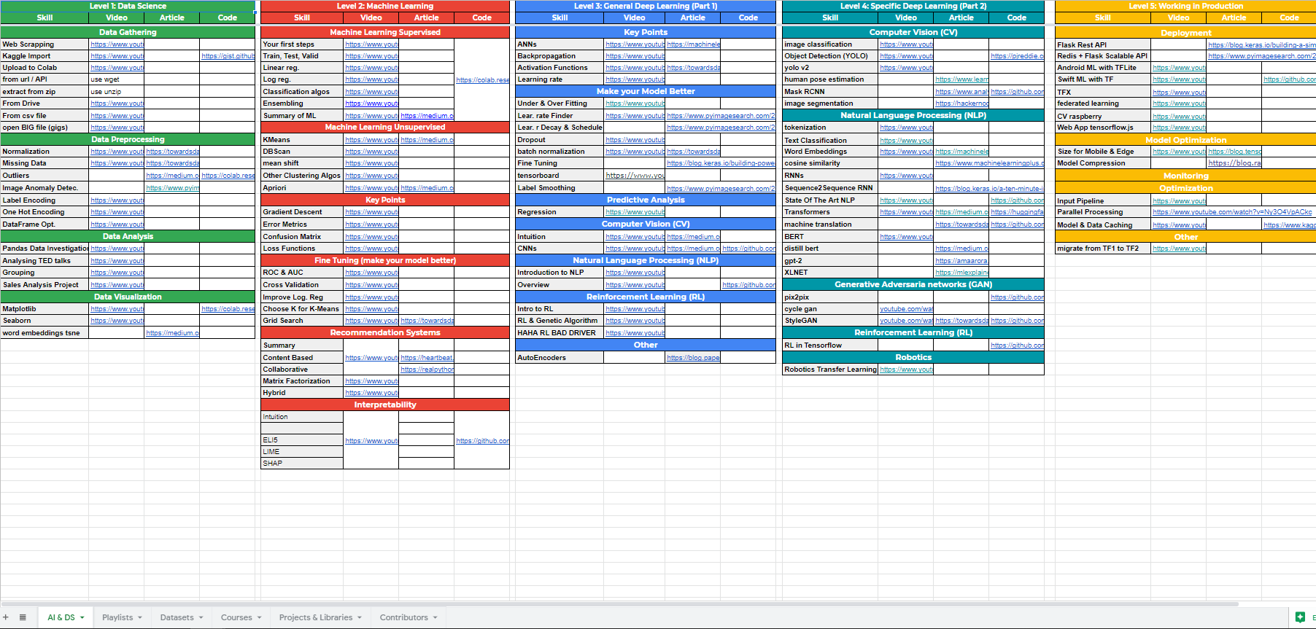1316x629 pixels.
Task: Open the green Explore icon at bottom right
Action: coord(1300,617)
